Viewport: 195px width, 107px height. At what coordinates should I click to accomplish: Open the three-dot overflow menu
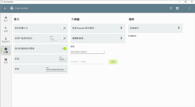189,8
